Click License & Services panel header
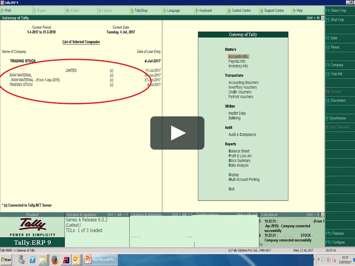This screenshot has height=266, width=355. coord(162,215)
